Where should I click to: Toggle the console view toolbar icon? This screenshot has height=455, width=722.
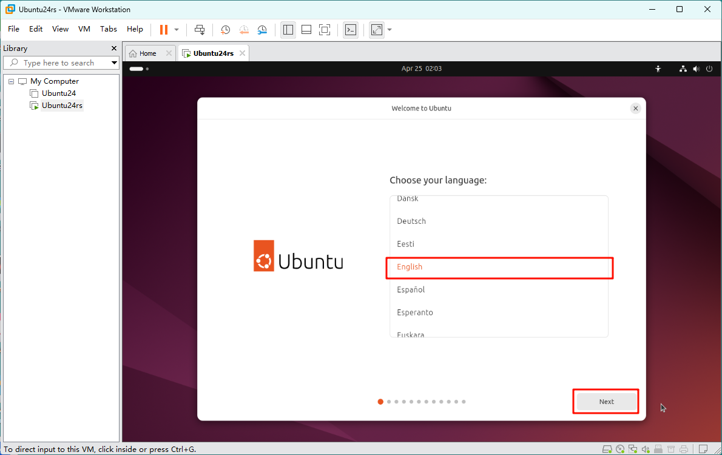click(x=351, y=30)
